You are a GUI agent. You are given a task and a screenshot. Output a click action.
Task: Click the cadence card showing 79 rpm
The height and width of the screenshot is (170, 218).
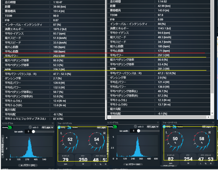tap(65, 160)
